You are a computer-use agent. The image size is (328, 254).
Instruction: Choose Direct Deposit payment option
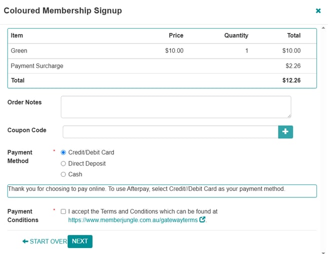click(63, 164)
